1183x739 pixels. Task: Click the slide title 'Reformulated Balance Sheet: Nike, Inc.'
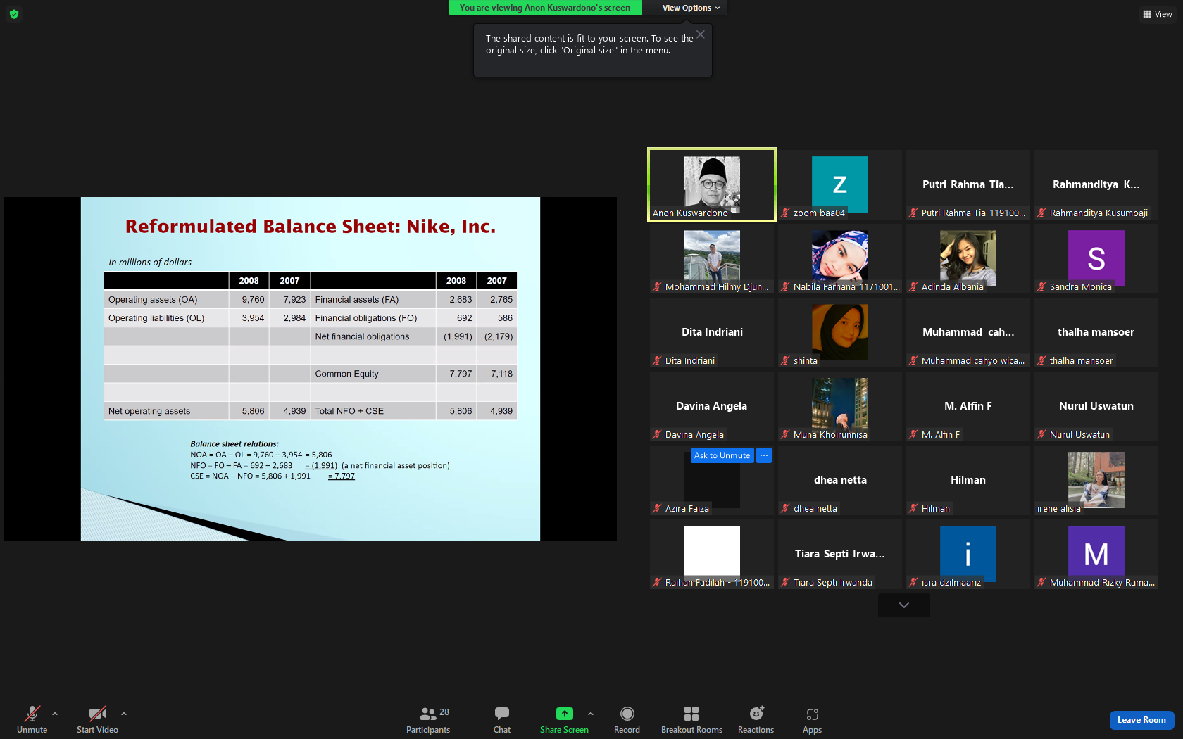pos(311,227)
